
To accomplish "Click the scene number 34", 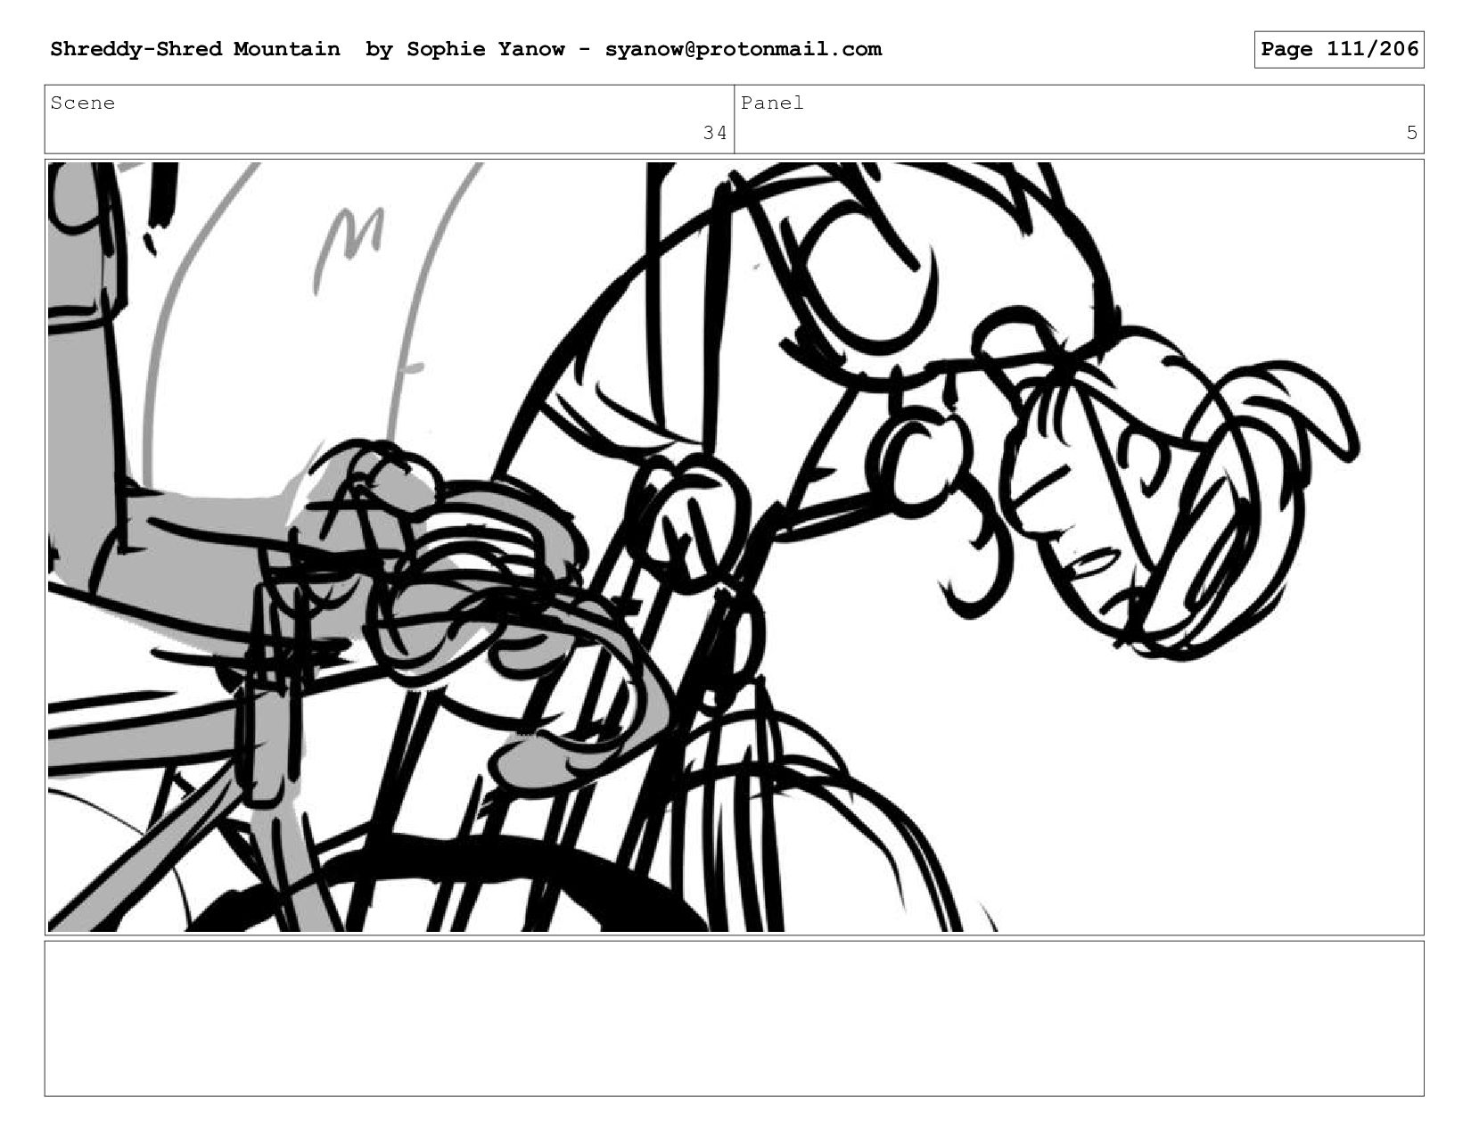I will [x=715, y=133].
